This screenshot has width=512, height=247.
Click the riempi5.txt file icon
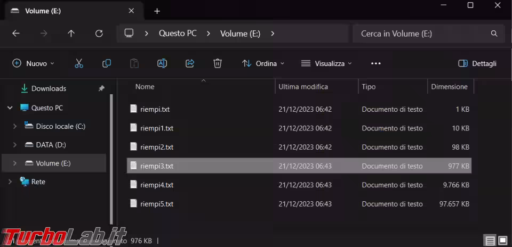(x=133, y=203)
